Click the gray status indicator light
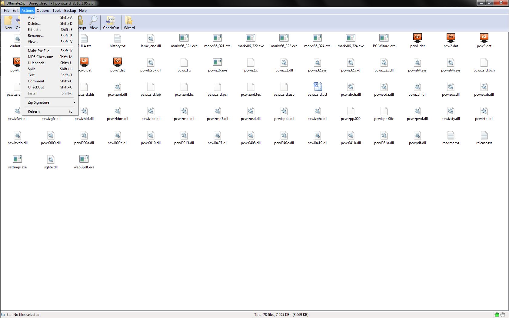509x318 pixels. tap(503, 315)
